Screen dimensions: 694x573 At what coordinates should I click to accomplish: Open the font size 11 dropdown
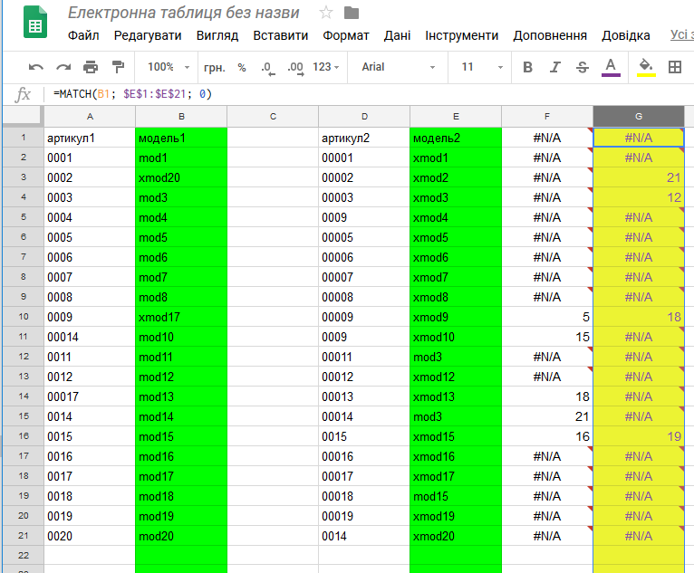pos(482,67)
